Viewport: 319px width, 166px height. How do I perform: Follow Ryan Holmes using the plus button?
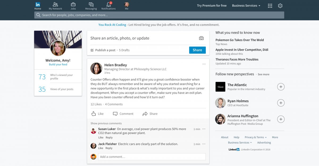(x=281, y=103)
